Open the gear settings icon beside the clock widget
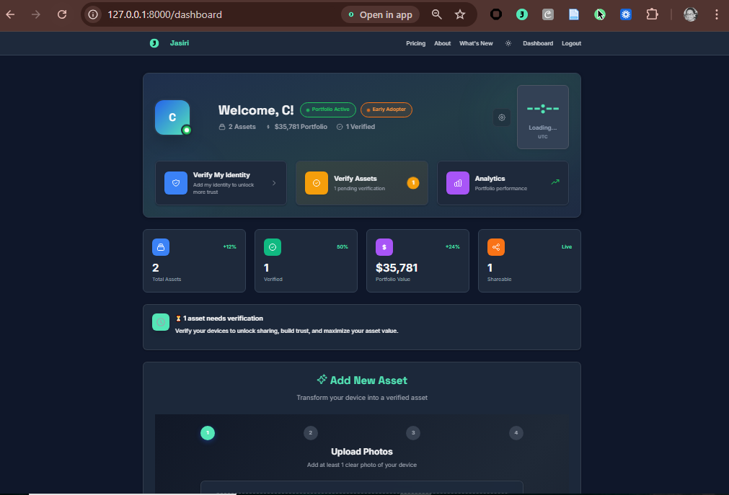Image resolution: width=729 pixels, height=495 pixels. (502, 117)
